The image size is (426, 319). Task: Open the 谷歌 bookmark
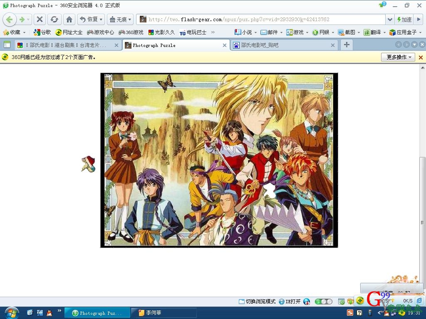[x=42, y=32]
